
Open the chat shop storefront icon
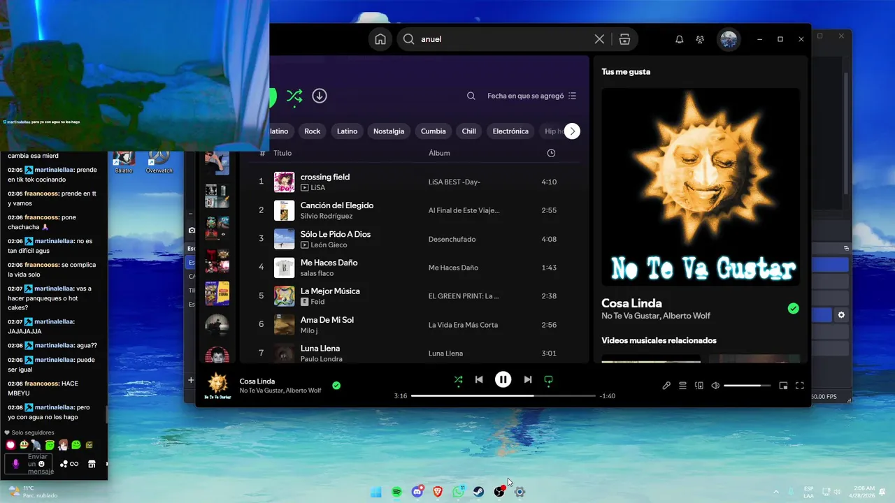pyautogui.click(x=92, y=464)
